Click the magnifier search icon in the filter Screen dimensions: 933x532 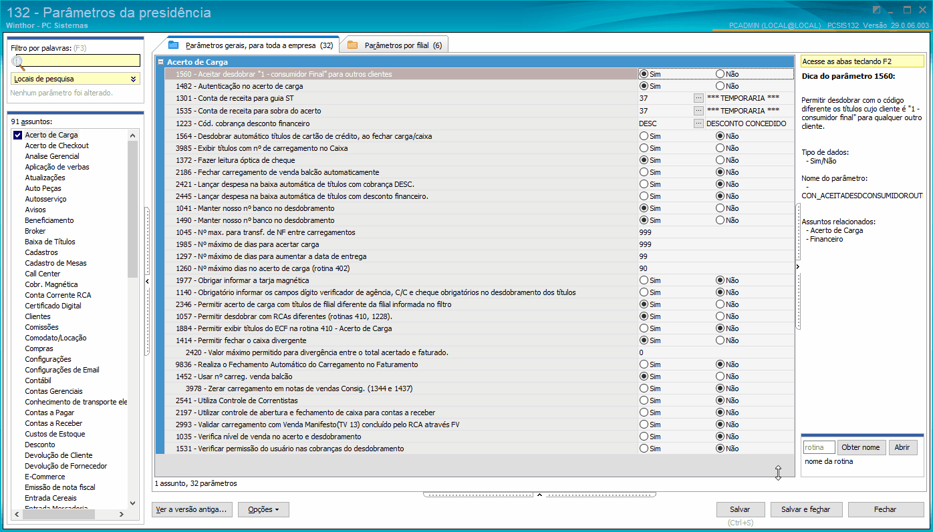pyautogui.click(x=18, y=63)
